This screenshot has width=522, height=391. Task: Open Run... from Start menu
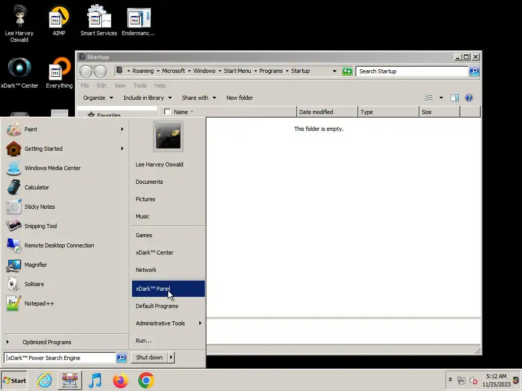(168, 341)
